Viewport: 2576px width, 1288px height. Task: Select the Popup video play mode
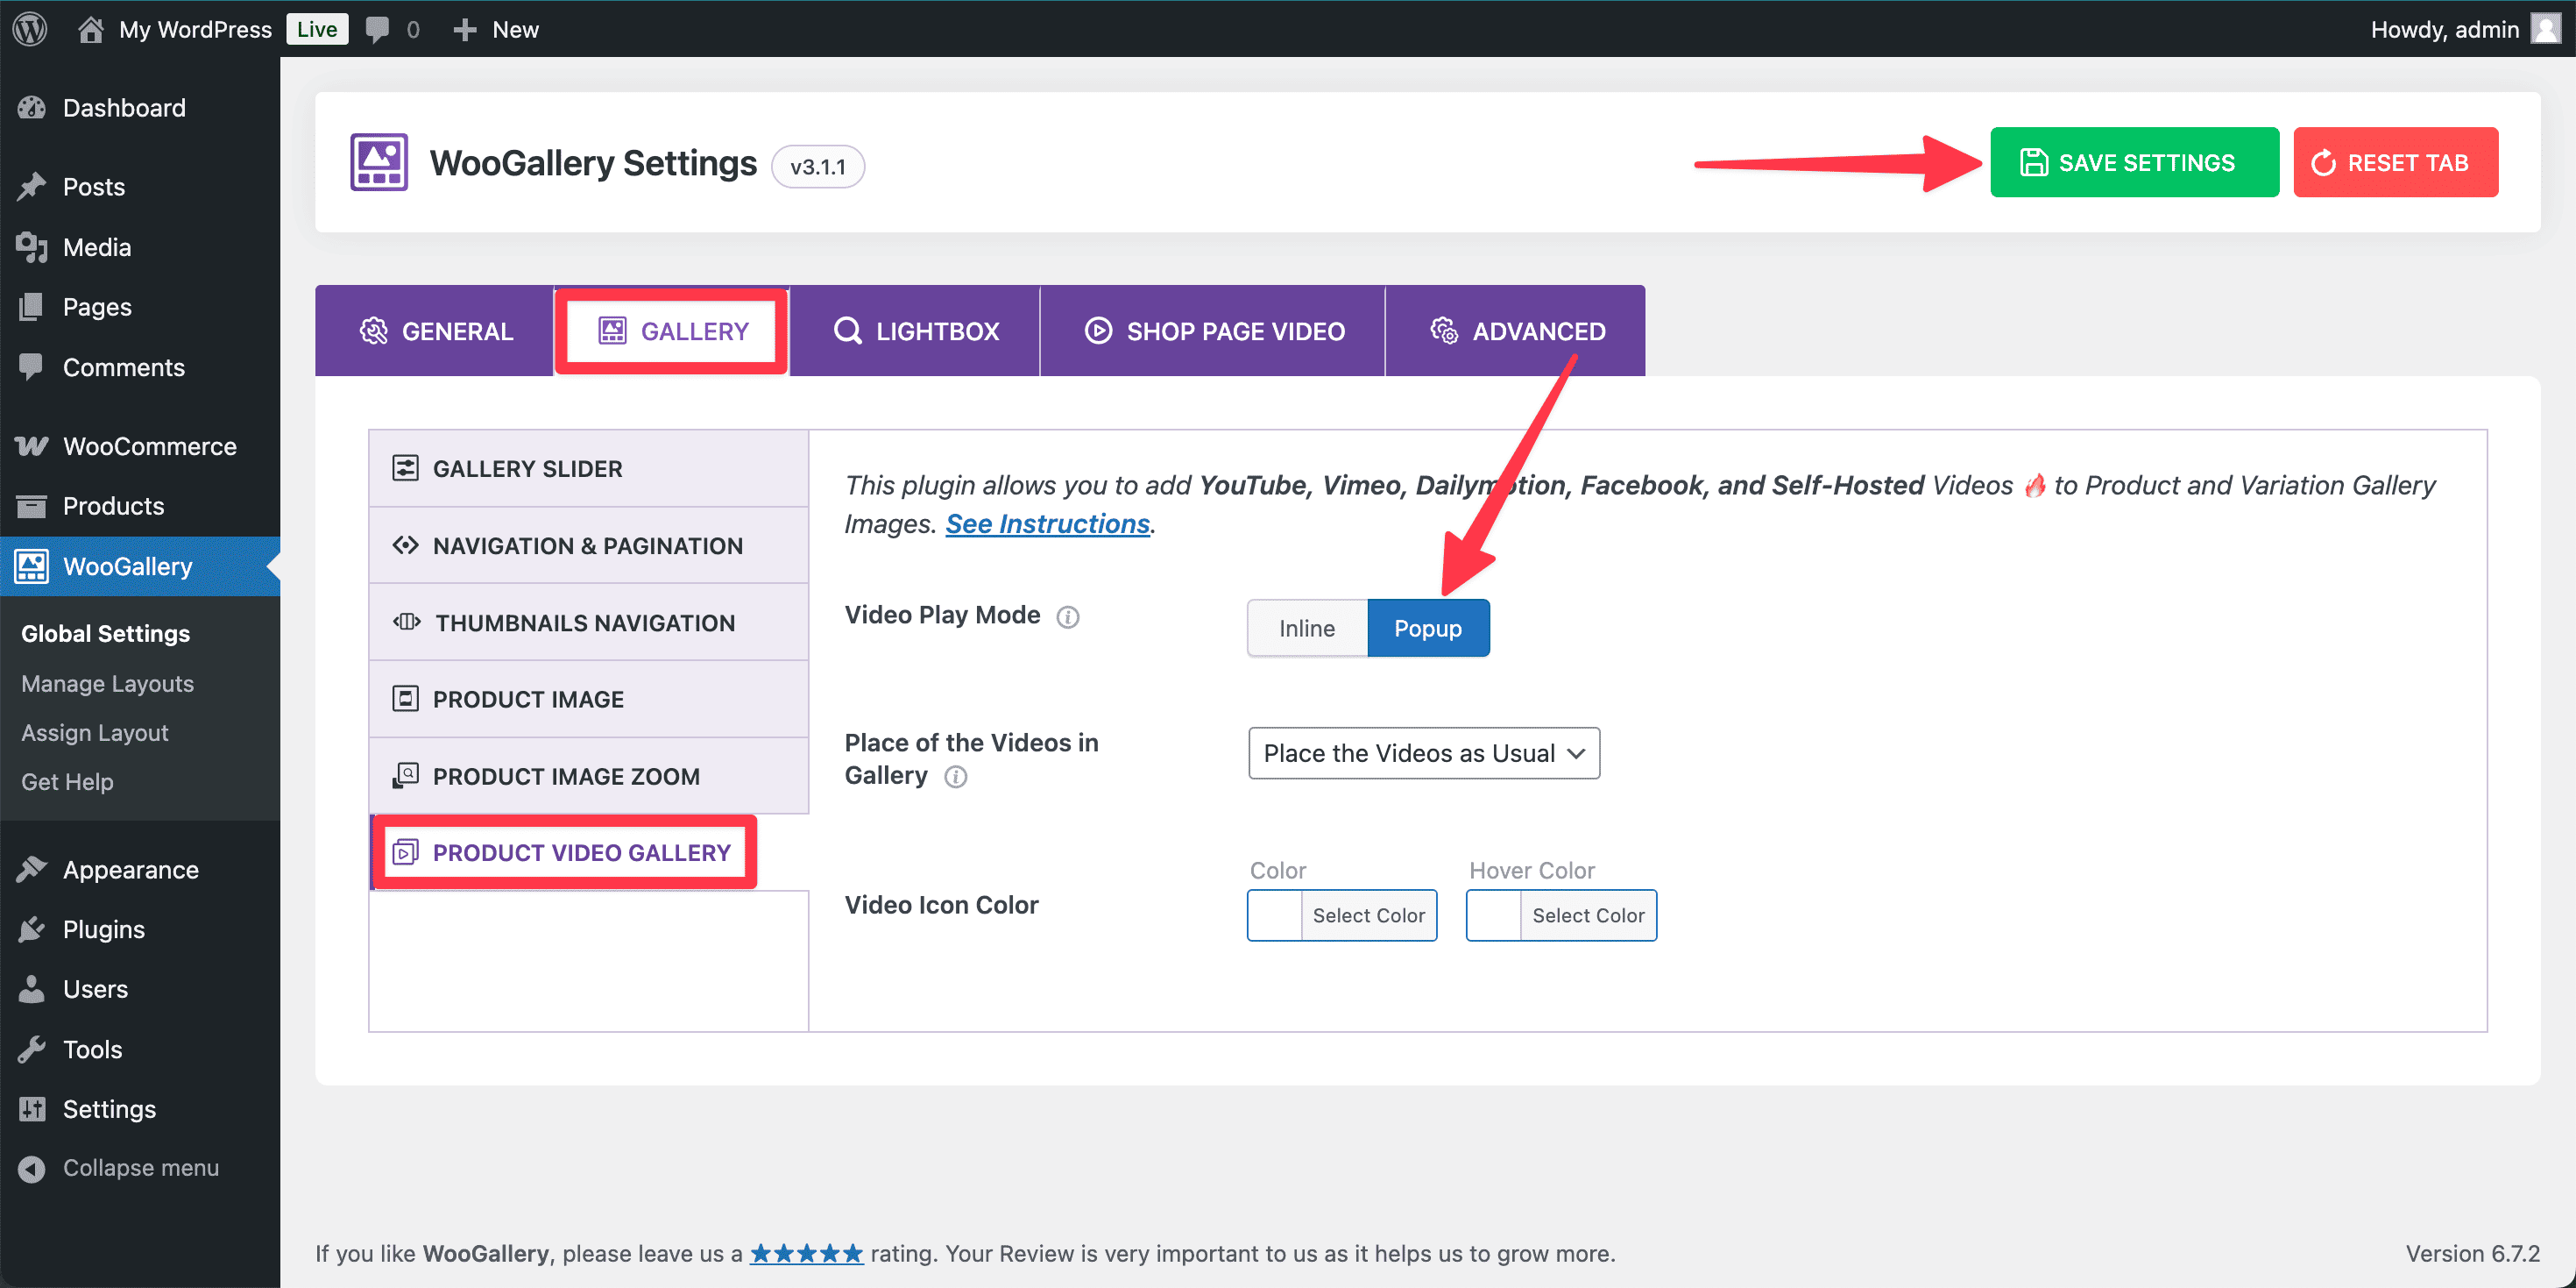tap(1427, 629)
